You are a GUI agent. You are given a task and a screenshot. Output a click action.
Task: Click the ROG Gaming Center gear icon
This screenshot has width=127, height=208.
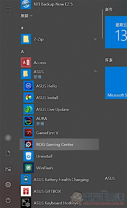[29, 144]
